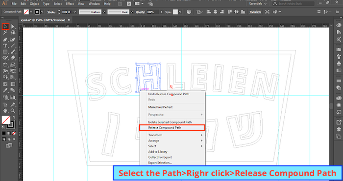
Task: Select the Line Segment tool
Action: [x=13, y=46]
